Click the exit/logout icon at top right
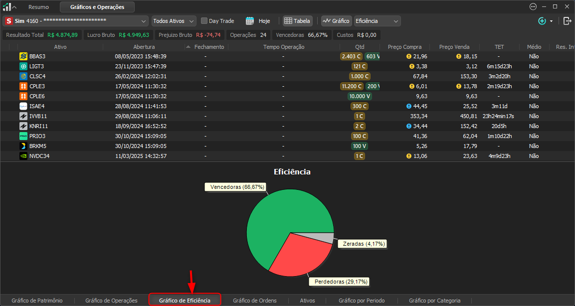The image size is (575, 306). tap(568, 21)
